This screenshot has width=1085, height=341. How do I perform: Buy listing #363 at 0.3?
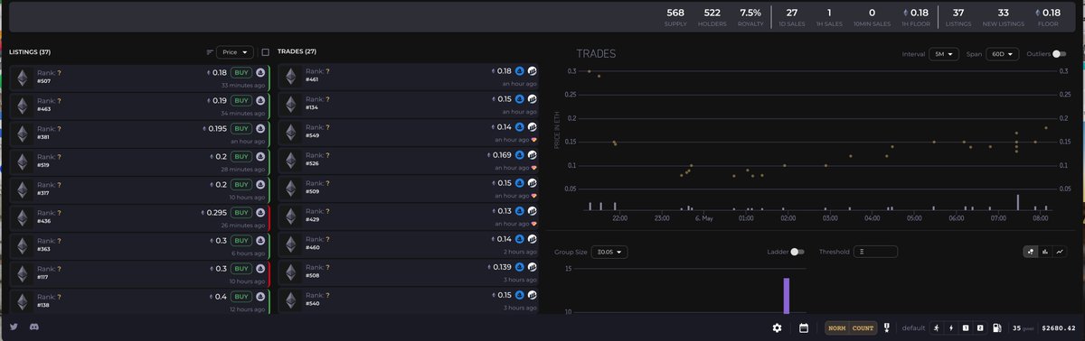point(241,240)
